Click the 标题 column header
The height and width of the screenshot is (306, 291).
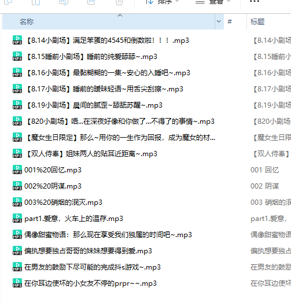(x=257, y=21)
